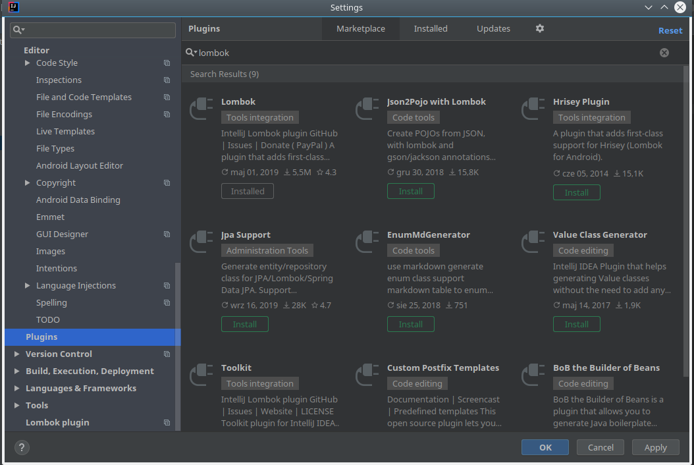Click the project-level icon beside File and Code Templates
Viewport: 694px width, 465px height.
coord(167,97)
